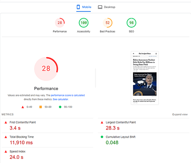Click the red triangle 0–49 legend icon
The height and width of the screenshot is (163, 191).
click(23, 107)
